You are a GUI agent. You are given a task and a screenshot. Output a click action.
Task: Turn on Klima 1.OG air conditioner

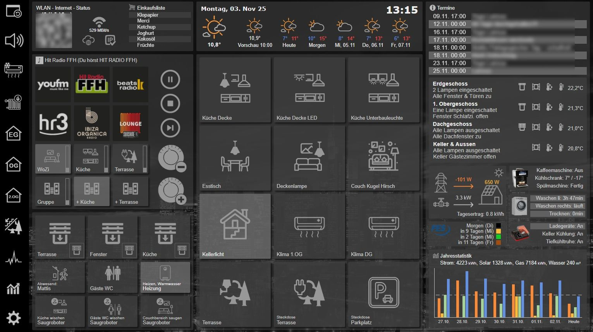[309, 226]
